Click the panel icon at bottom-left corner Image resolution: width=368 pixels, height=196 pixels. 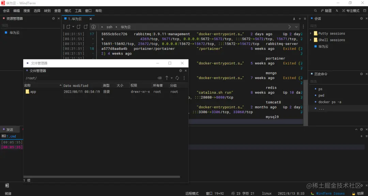coord(7,185)
